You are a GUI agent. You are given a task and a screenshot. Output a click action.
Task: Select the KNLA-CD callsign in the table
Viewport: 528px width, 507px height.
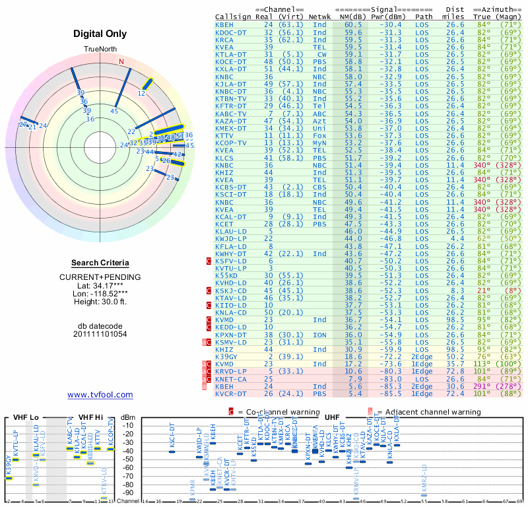coord(231,313)
